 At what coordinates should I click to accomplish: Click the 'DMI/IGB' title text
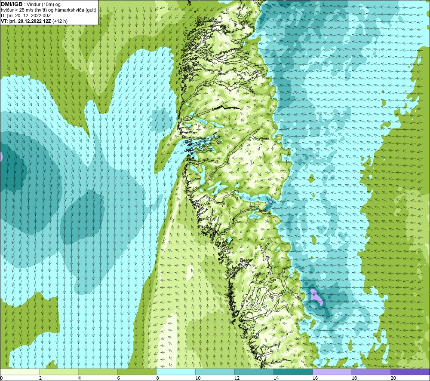(12, 4)
